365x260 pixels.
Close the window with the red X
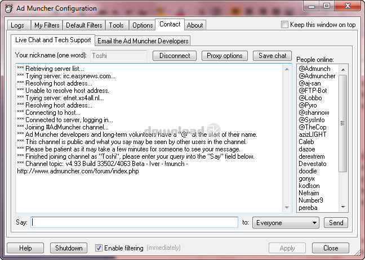click(348, 6)
